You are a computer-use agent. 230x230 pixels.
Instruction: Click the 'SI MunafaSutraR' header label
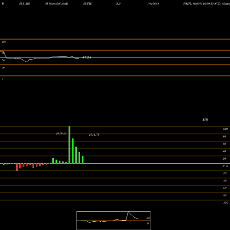[57, 4]
